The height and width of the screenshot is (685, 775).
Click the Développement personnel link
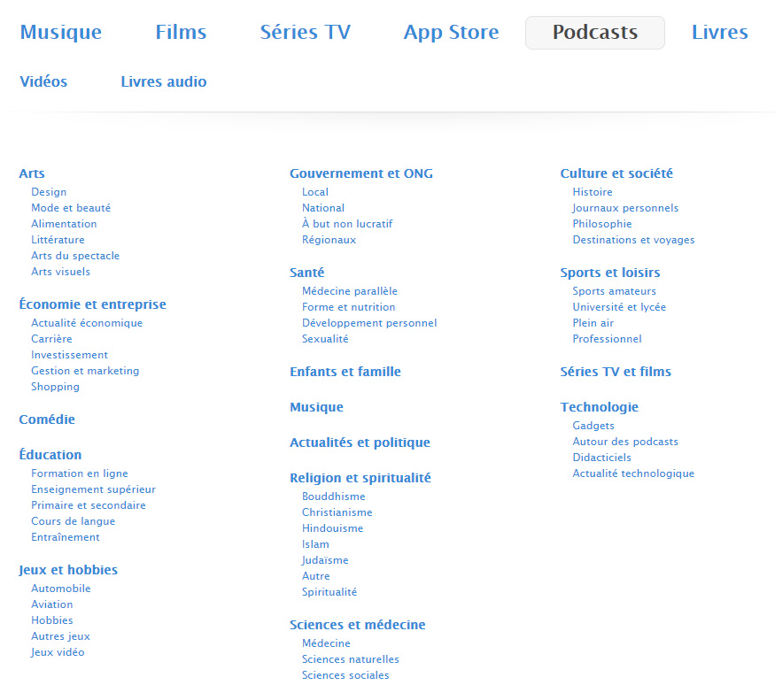(368, 323)
